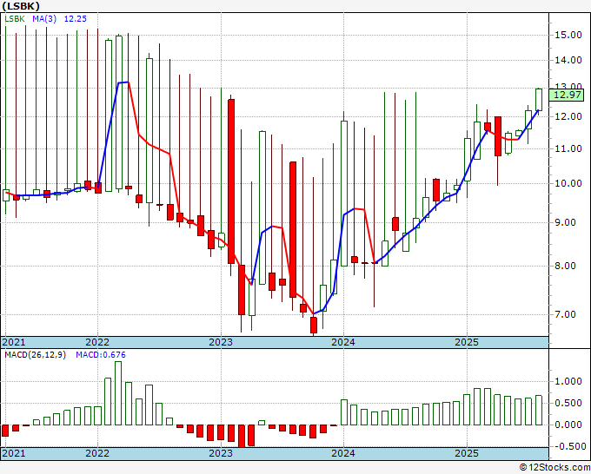
Task: Click 2024 on the price chart timeline
Action: pos(343,342)
